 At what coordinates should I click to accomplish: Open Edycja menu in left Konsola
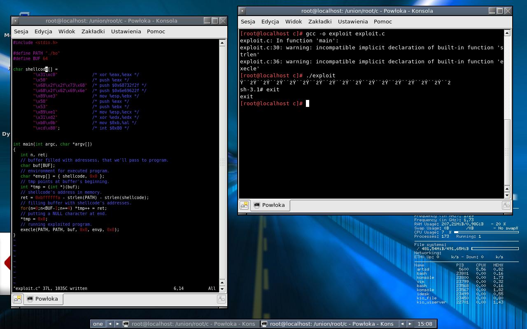(x=43, y=31)
